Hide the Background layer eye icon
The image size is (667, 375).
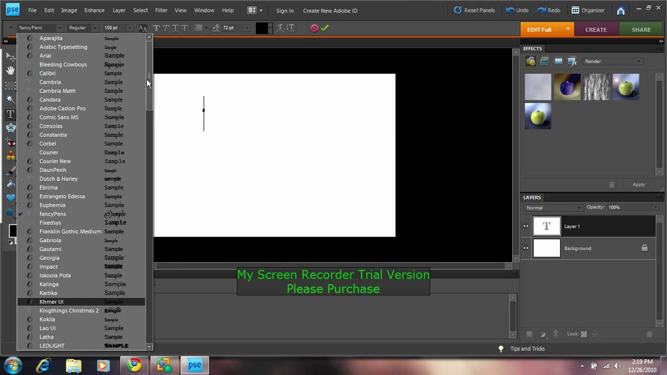click(526, 248)
